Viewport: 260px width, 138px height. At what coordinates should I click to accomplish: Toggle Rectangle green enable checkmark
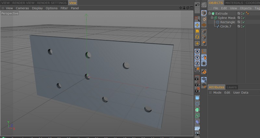point(244,22)
